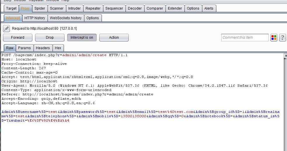Click the Accept-Language header line

pos(48,103)
